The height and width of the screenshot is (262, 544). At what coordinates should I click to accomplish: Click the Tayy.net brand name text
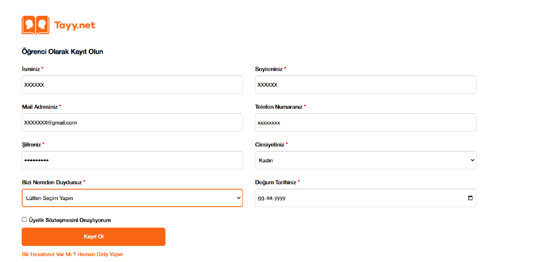(x=75, y=25)
